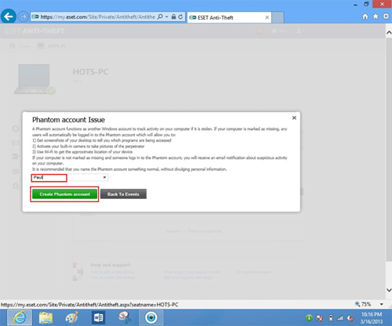Click the Action Center flag tray icon
The width and height of the screenshot is (392, 326).
pyautogui.click(x=319, y=318)
